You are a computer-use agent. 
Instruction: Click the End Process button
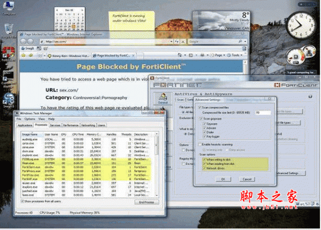tap(147, 202)
